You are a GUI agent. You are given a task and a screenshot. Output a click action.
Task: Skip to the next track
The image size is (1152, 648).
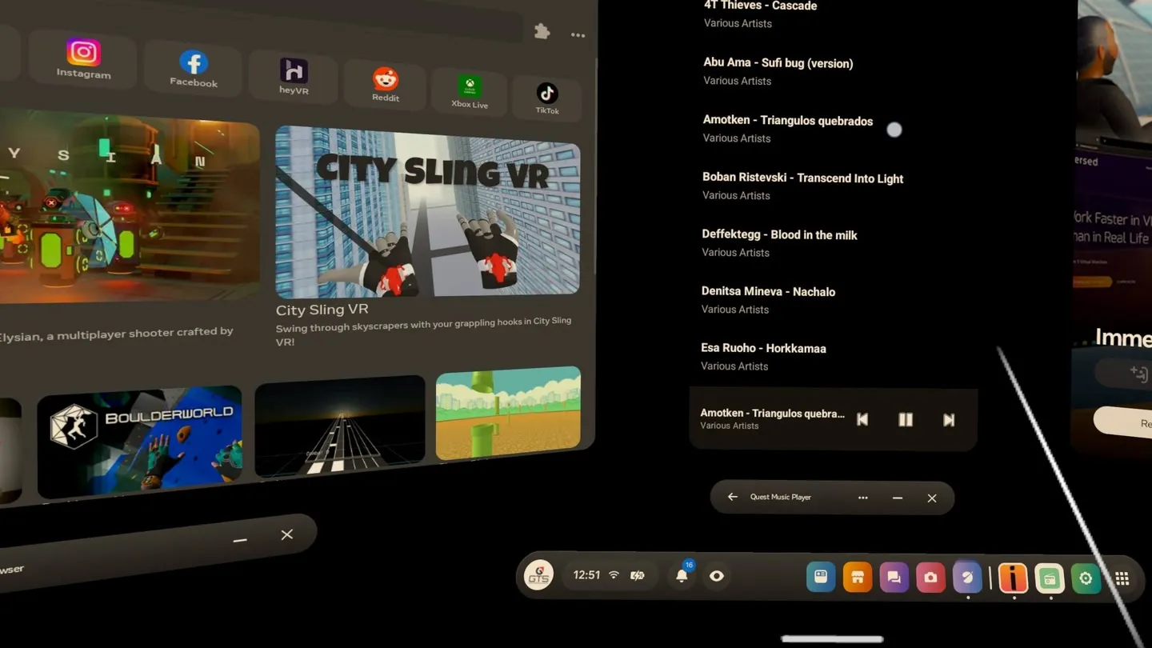click(949, 420)
